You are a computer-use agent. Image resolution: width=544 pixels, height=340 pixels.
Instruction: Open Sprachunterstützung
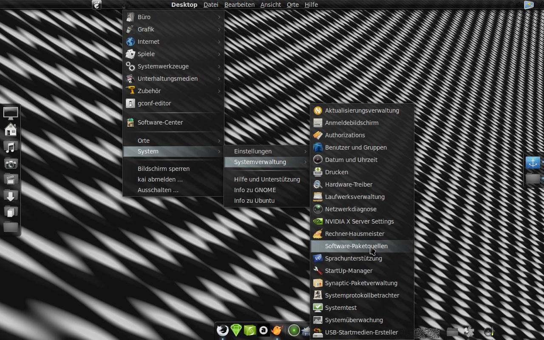point(362,258)
